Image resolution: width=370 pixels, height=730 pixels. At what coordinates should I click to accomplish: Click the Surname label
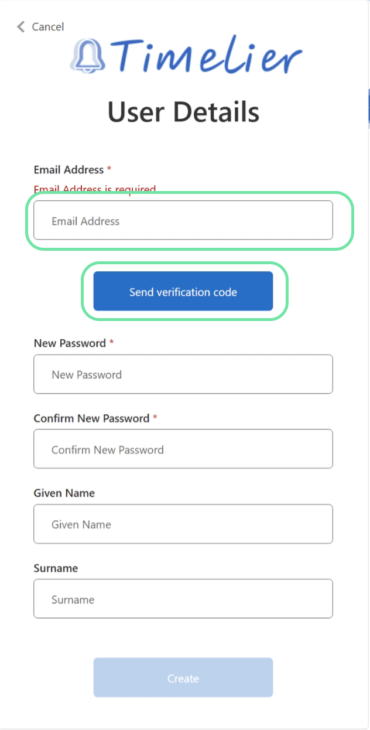coord(56,568)
